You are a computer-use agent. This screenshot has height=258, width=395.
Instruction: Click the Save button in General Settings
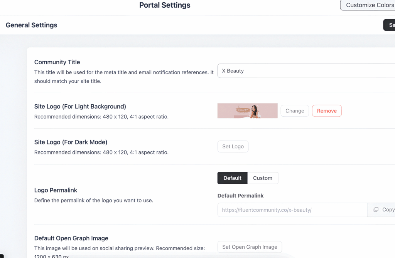pyautogui.click(x=390, y=25)
